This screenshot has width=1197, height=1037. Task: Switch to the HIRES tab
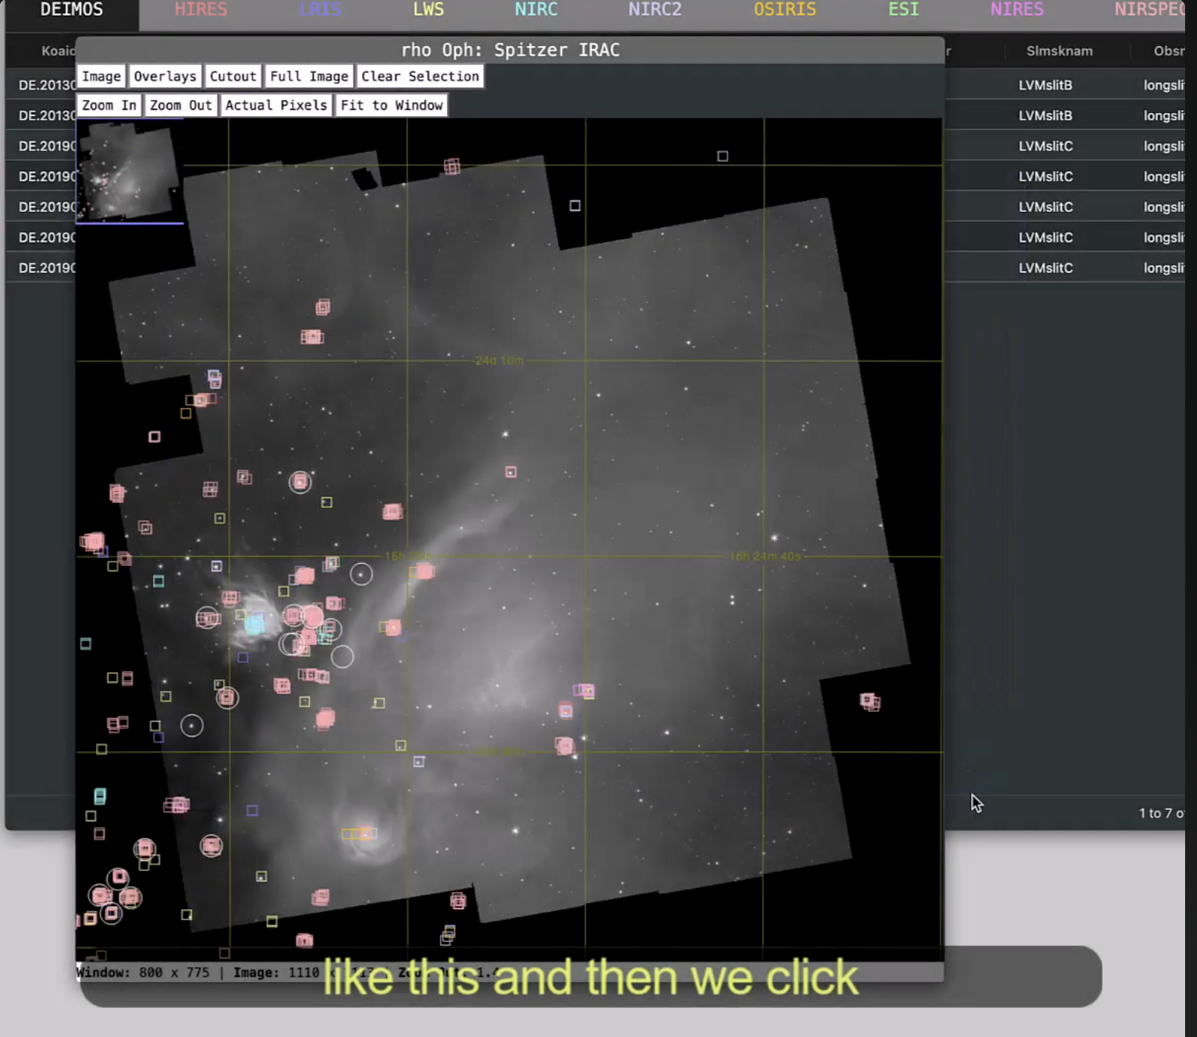(x=201, y=10)
